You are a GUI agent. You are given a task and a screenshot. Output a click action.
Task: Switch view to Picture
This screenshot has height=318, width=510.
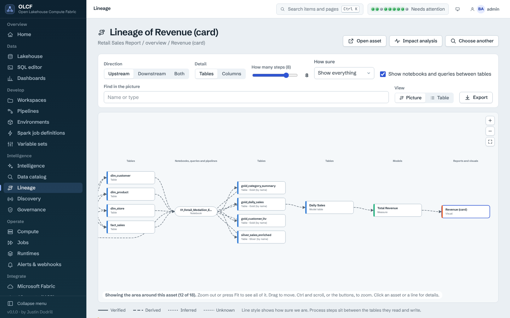coord(410,98)
